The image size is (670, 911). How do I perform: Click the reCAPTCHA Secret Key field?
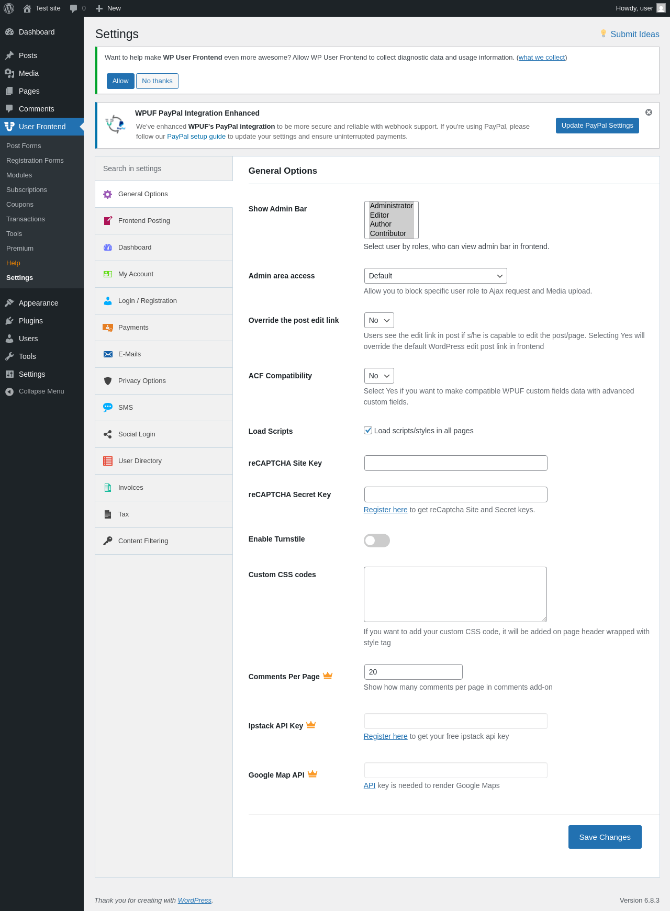(x=455, y=494)
